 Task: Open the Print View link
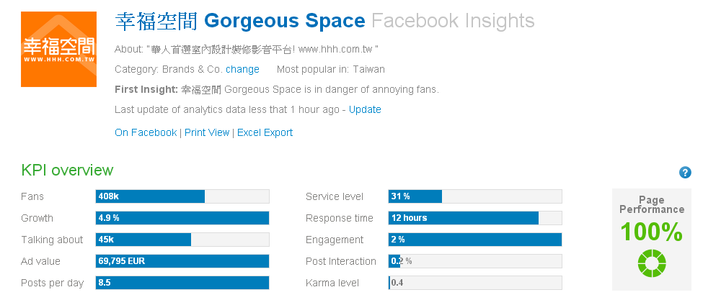point(207,132)
